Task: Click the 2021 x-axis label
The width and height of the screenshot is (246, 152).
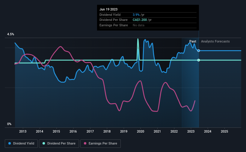Action: [x=157, y=131]
